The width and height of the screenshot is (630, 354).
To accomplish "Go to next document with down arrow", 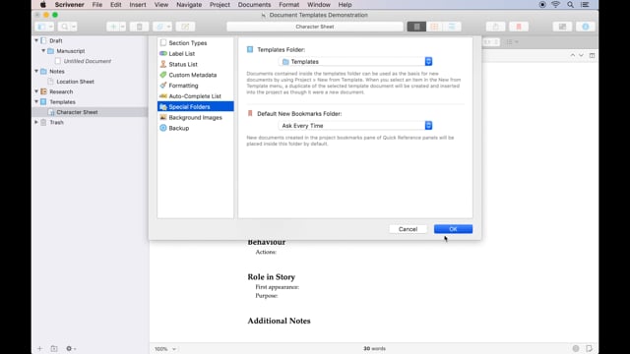I will (581, 55).
